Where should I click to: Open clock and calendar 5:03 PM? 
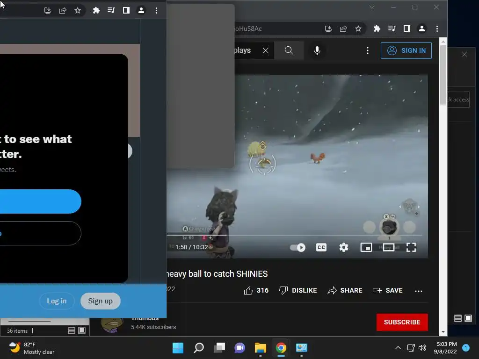(445, 348)
